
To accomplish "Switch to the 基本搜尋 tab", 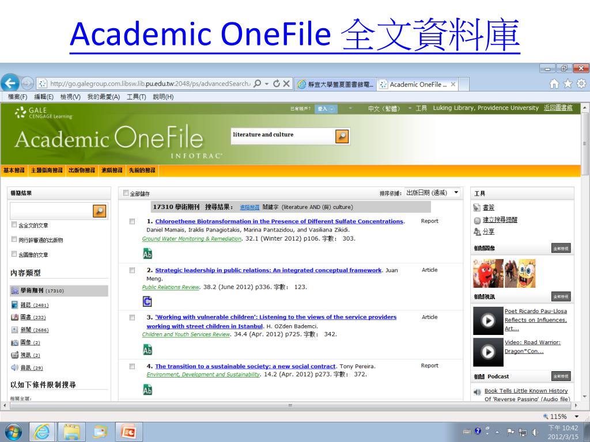I will (x=14, y=170).
